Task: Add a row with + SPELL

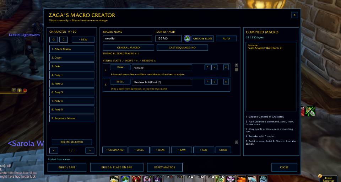Action: coord(139,150)
